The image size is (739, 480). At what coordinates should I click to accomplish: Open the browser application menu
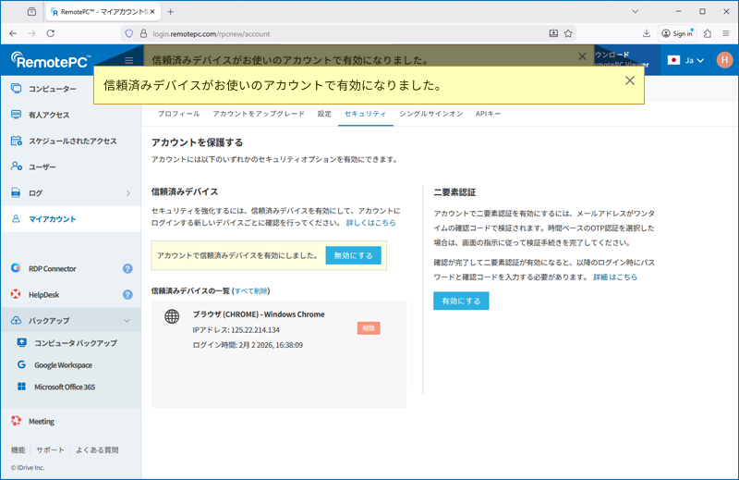pos(726,33)
